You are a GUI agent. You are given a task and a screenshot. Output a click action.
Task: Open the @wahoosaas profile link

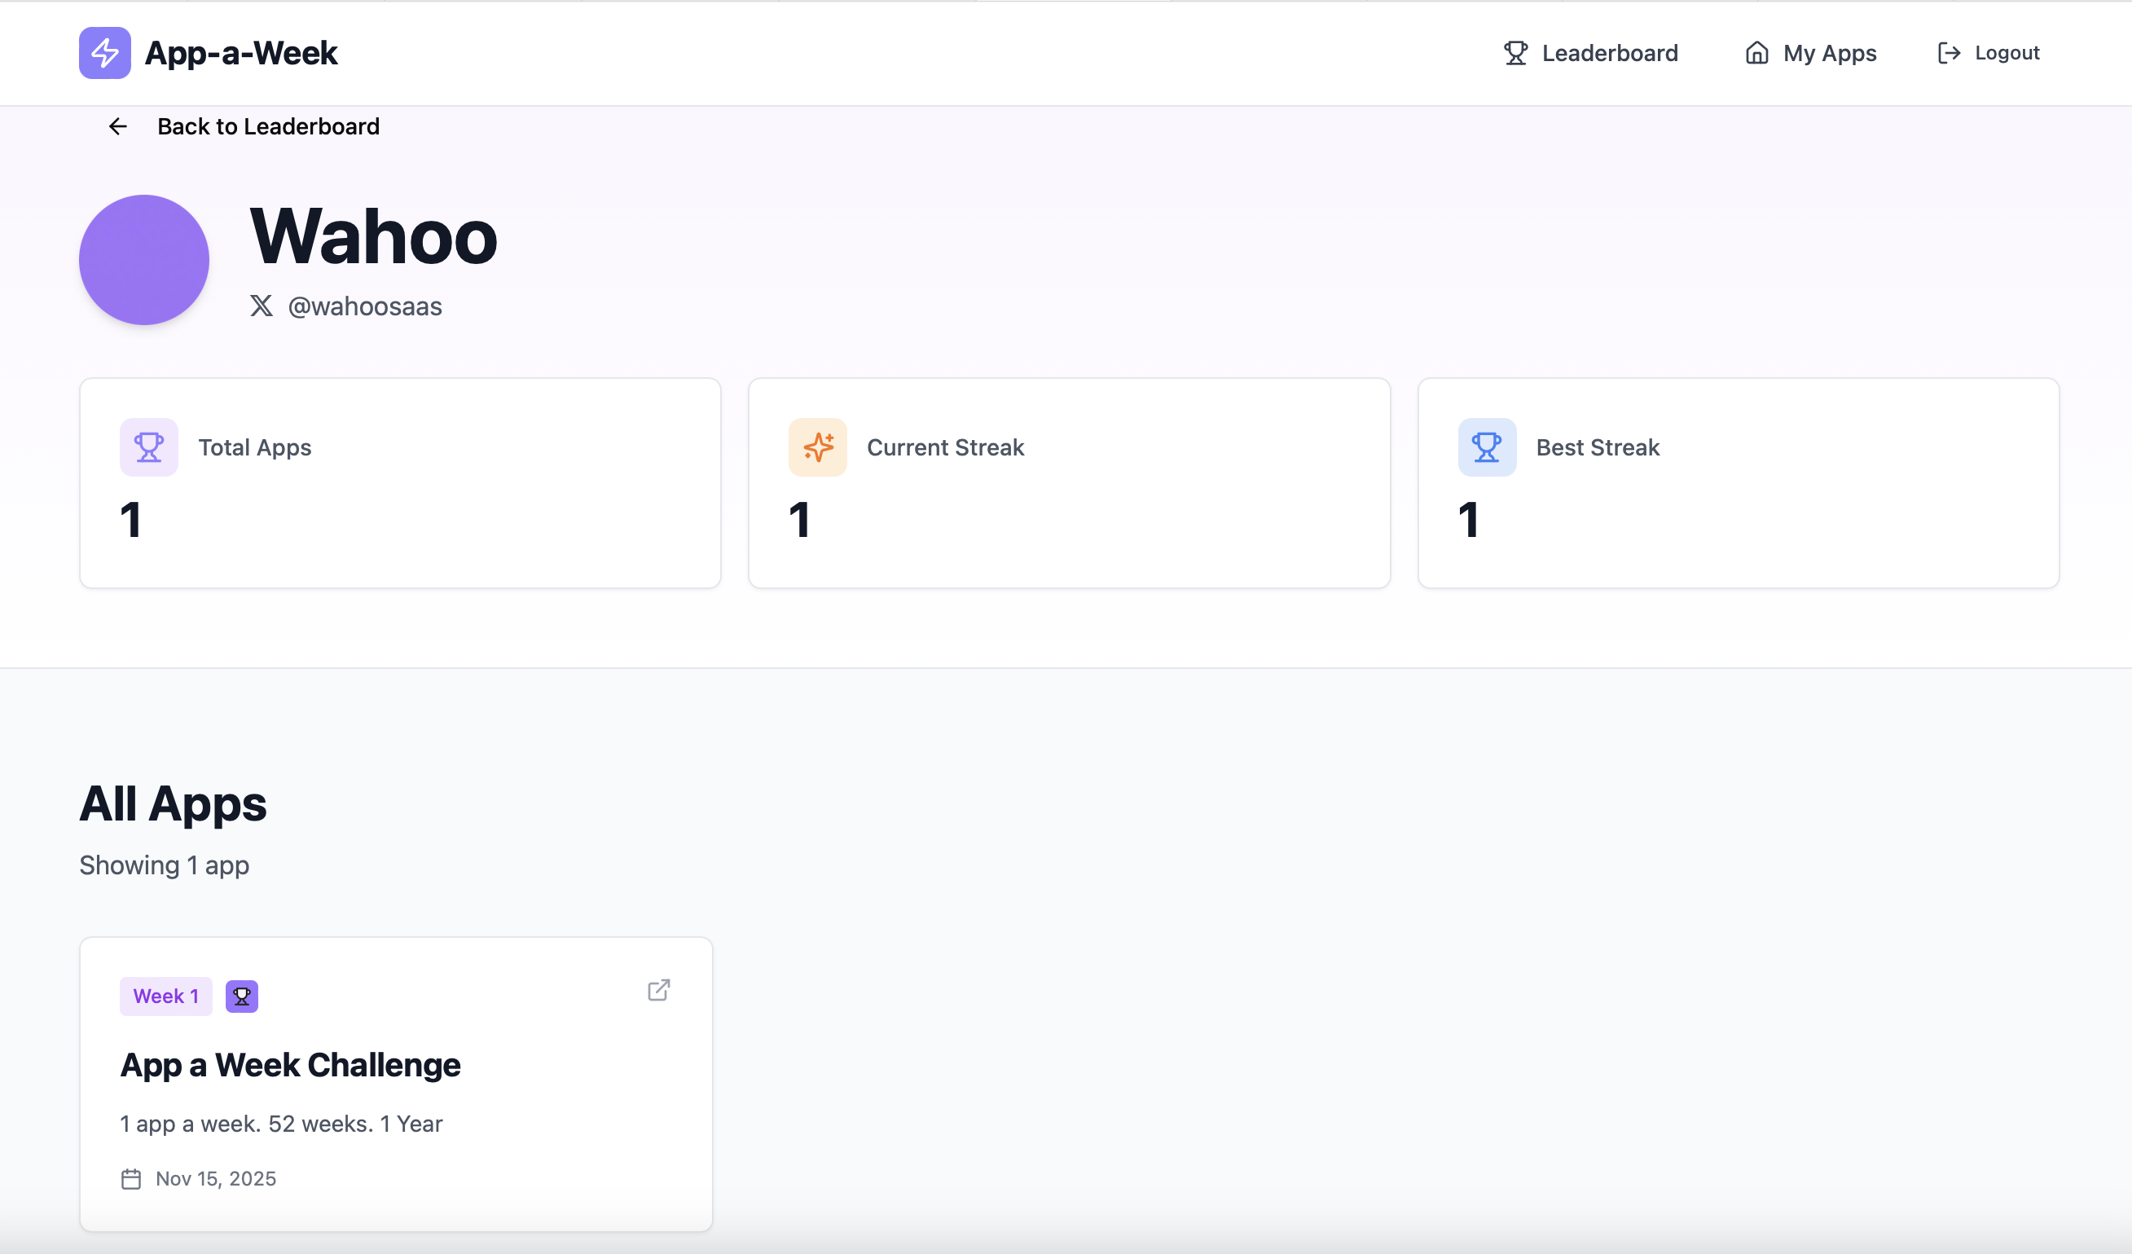pyautogui.click(x=365, y=306)
